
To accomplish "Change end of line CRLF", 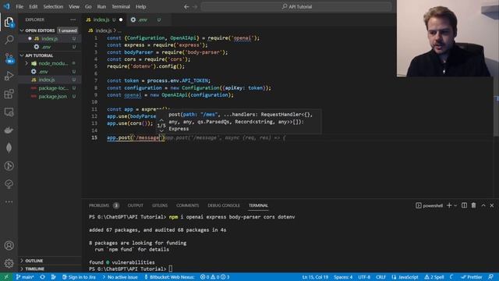I will click(x=380, y=277).
